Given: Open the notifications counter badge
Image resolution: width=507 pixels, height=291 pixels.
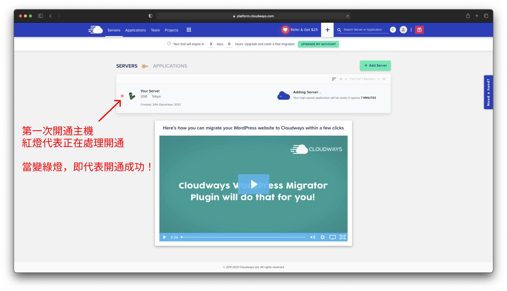Looking at the screenshot, I should 393,30.
